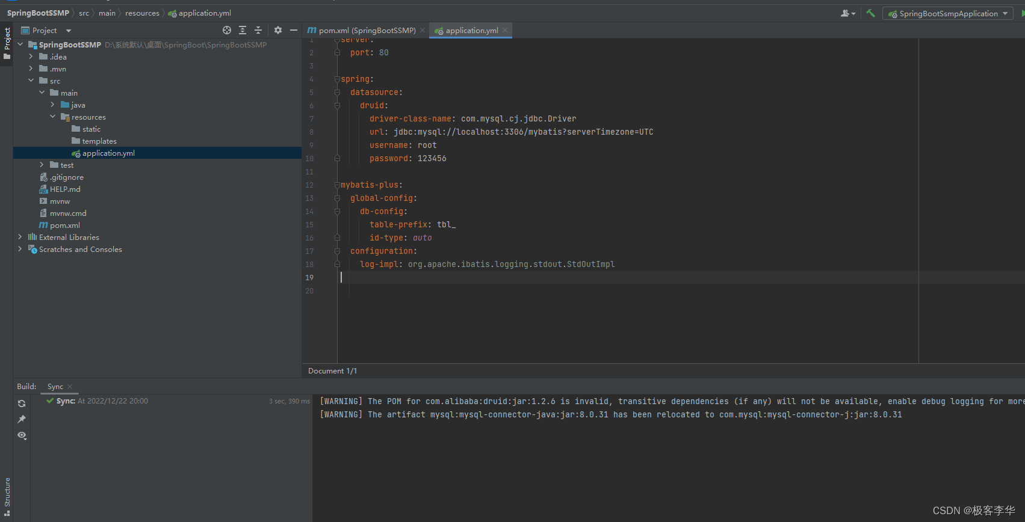Open the SpringBootSsmpApplication run configuration dropdown
The image size is (1025, 522).
point(948,13)
